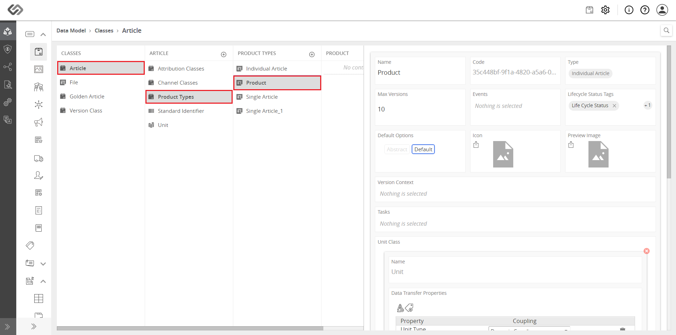676x335 pixels.
Task: Upload a Preview Image via share icon
Action: tap(571, 145)
